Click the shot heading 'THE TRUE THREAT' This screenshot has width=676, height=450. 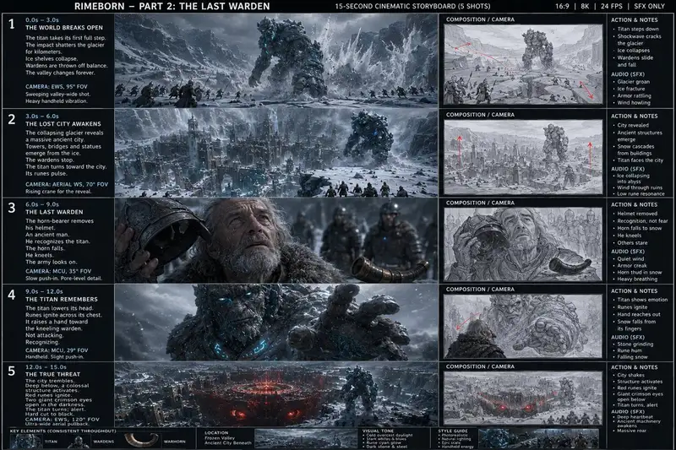[x=52, y=374]
